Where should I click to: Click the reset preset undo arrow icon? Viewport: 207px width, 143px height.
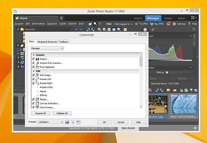coord(78,122)
